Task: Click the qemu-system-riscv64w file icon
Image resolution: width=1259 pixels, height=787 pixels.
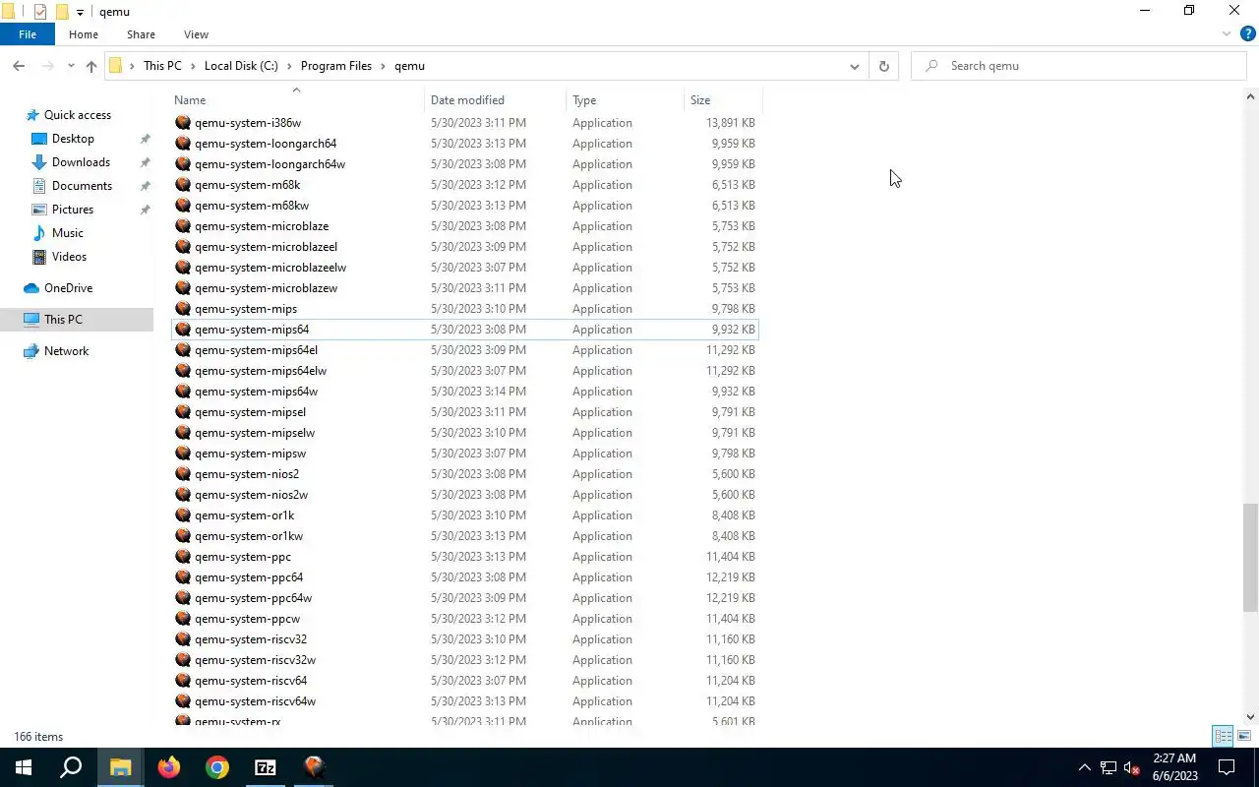Action: (x=182, y=701)
